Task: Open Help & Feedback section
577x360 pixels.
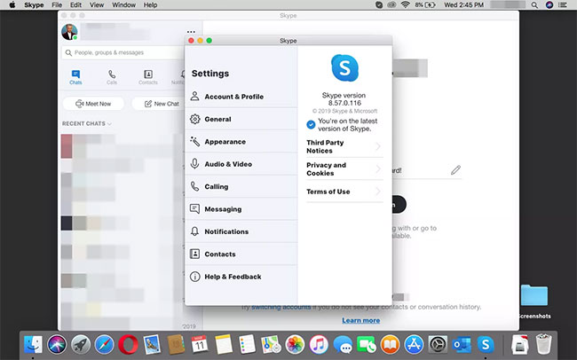Action: [x=241, y=277]
